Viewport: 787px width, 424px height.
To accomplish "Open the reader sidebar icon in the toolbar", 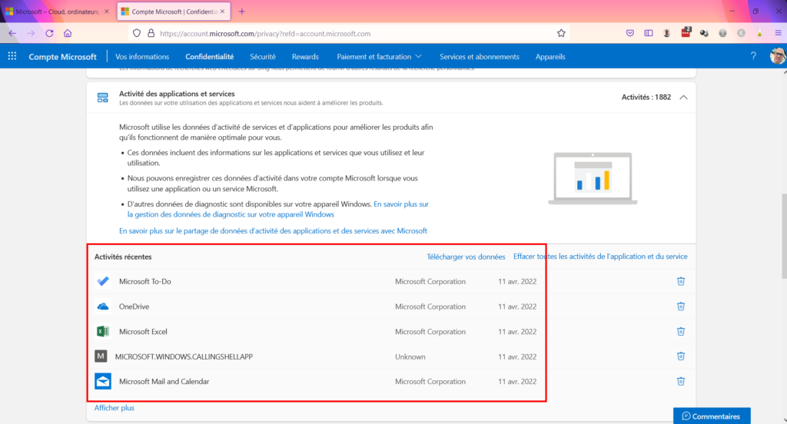I will click(x=649, y=33).
